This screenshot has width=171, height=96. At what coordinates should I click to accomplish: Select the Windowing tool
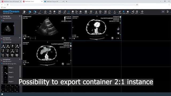click(24, 12)
